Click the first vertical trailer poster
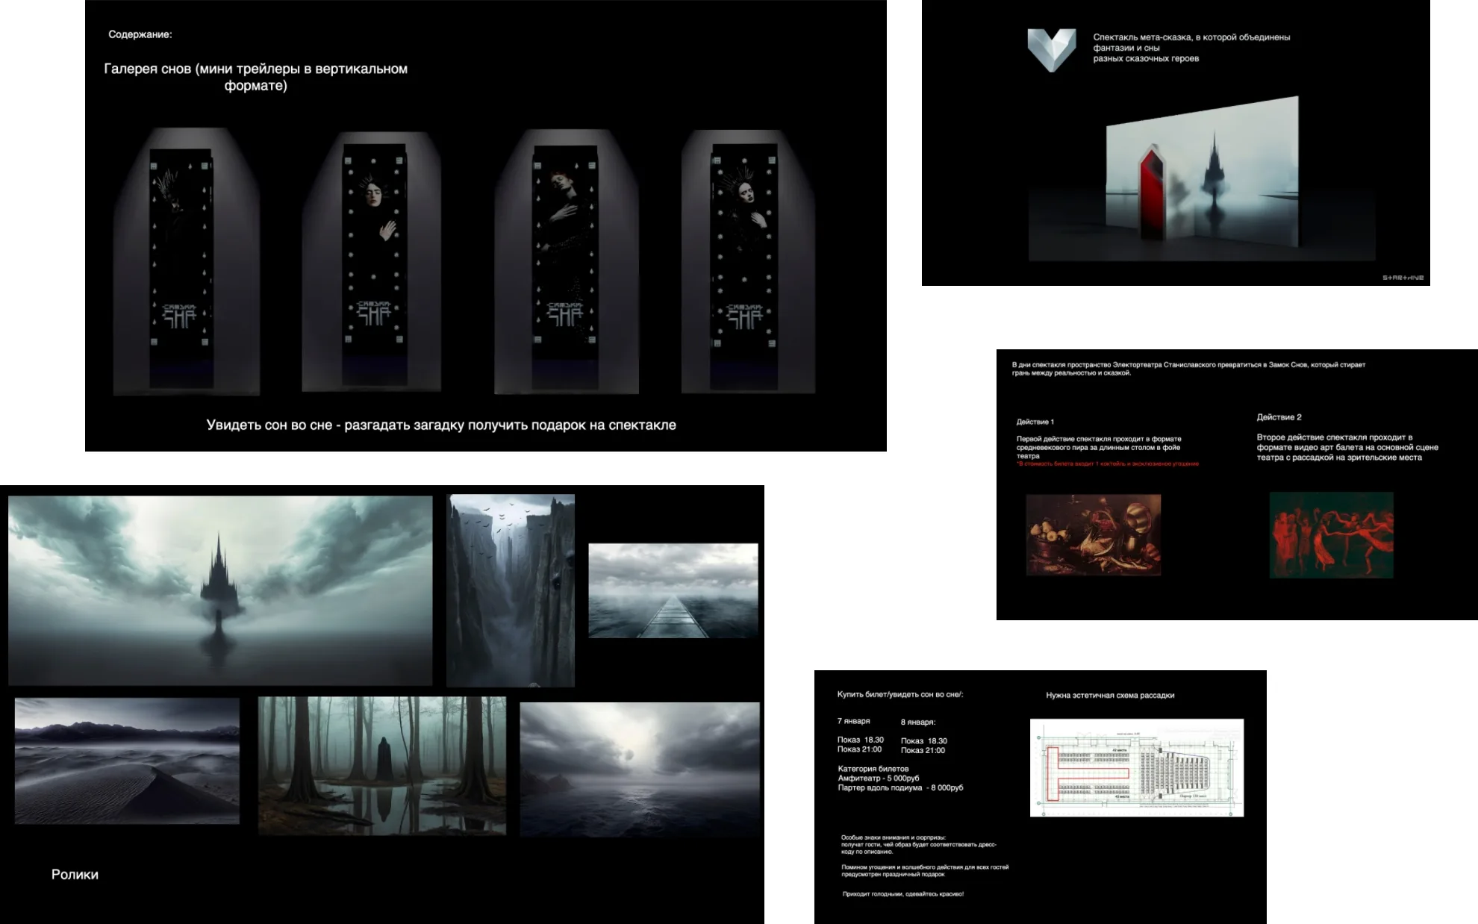This screenshot has height=924, width=1478. pyautogui.click(x=181, y=267)
